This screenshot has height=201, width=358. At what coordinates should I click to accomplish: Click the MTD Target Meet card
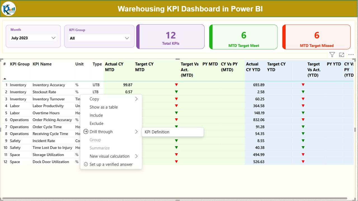[x=243, y=37]
